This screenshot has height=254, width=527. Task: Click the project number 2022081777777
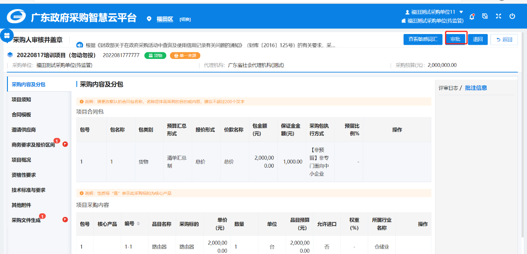pos(121,55)
